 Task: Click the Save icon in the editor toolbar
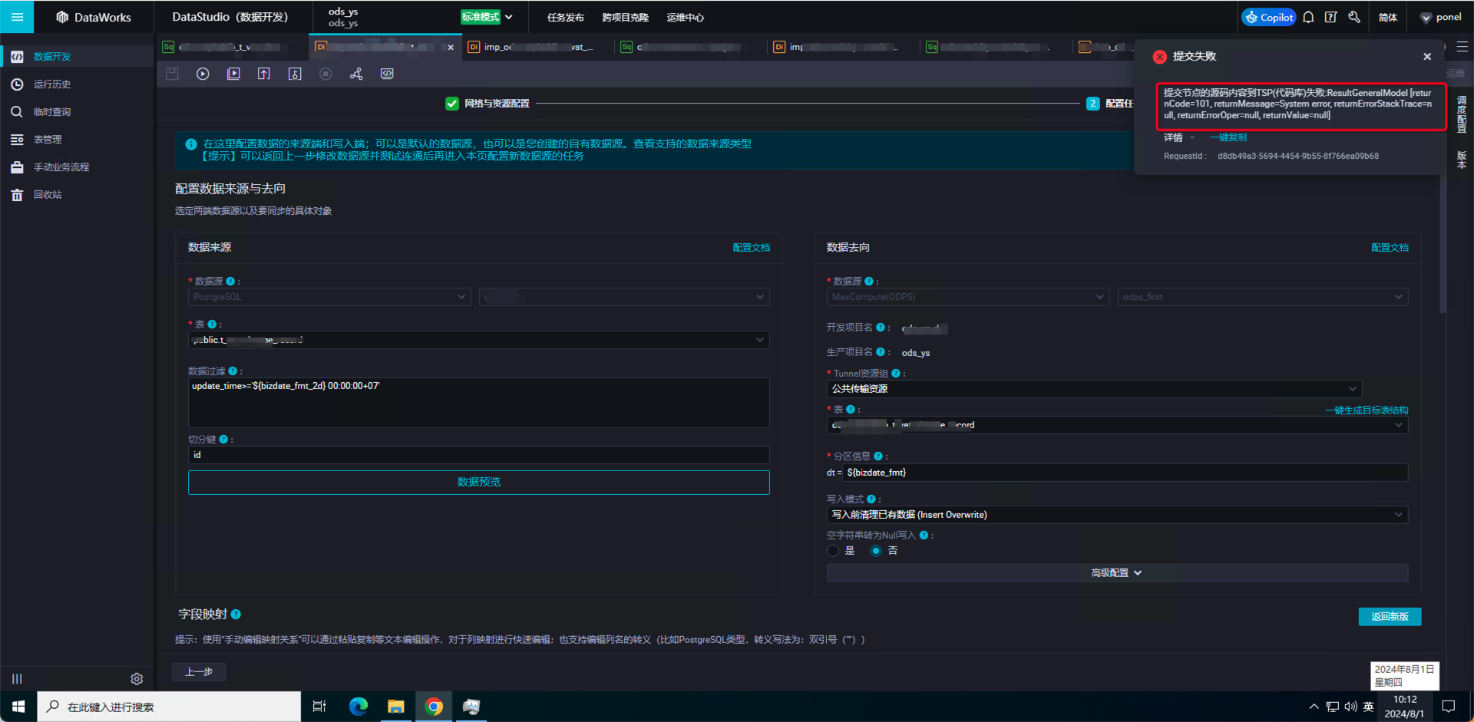pyautogui.click(x=172, y=74)
